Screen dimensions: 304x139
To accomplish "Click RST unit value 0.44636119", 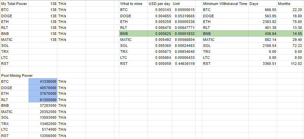I will tap(184, 64).
